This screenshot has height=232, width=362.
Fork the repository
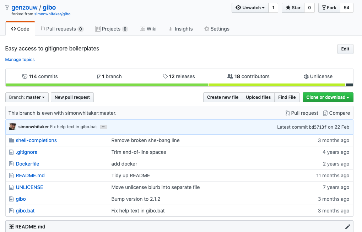pos(329,7)
